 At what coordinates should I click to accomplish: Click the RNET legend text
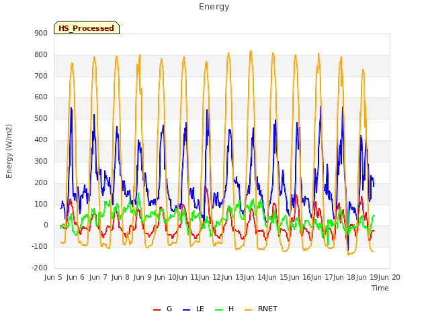[x=267, y=309]
